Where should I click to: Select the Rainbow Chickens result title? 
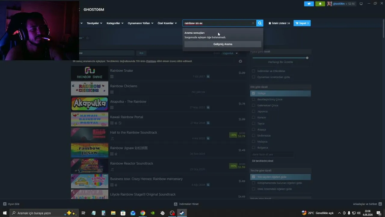[x=124, y=86]
